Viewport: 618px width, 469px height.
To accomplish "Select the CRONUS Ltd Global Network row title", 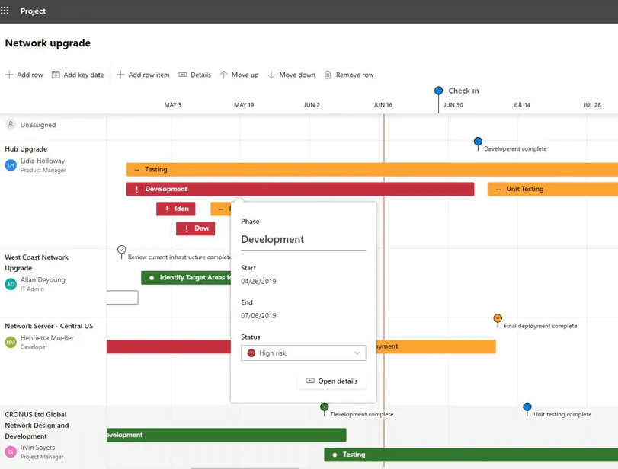I will 37,426.
